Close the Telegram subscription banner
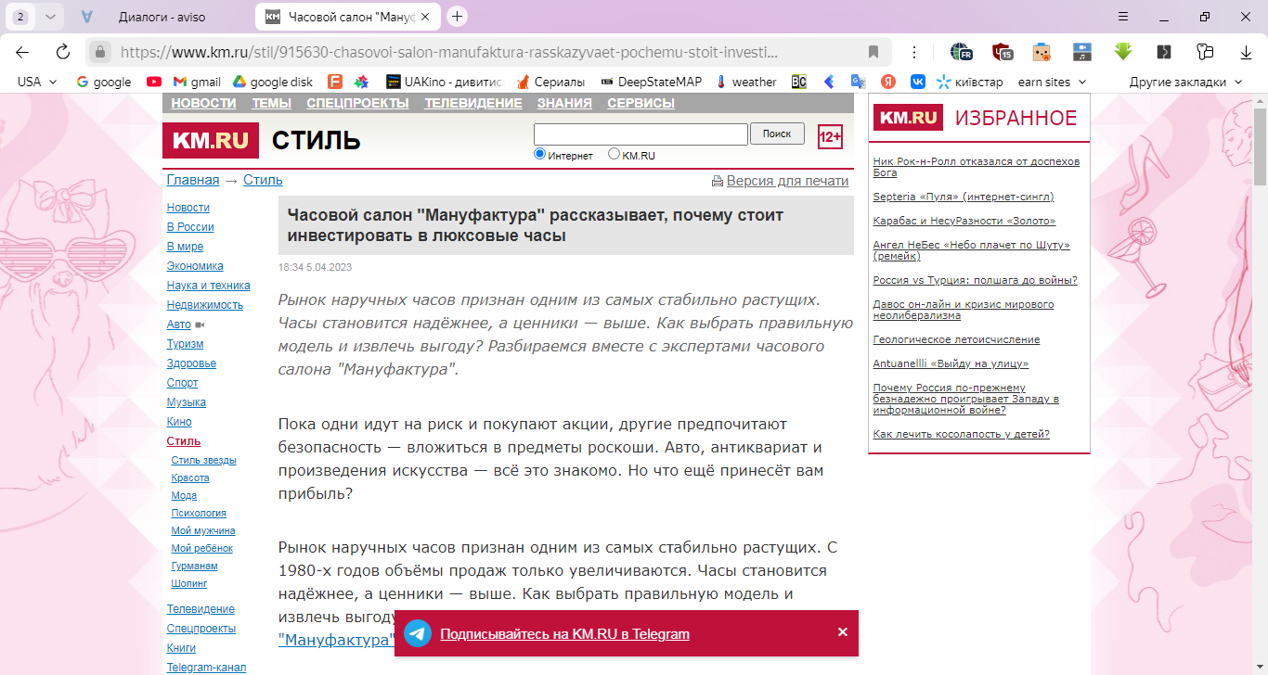 843,632
